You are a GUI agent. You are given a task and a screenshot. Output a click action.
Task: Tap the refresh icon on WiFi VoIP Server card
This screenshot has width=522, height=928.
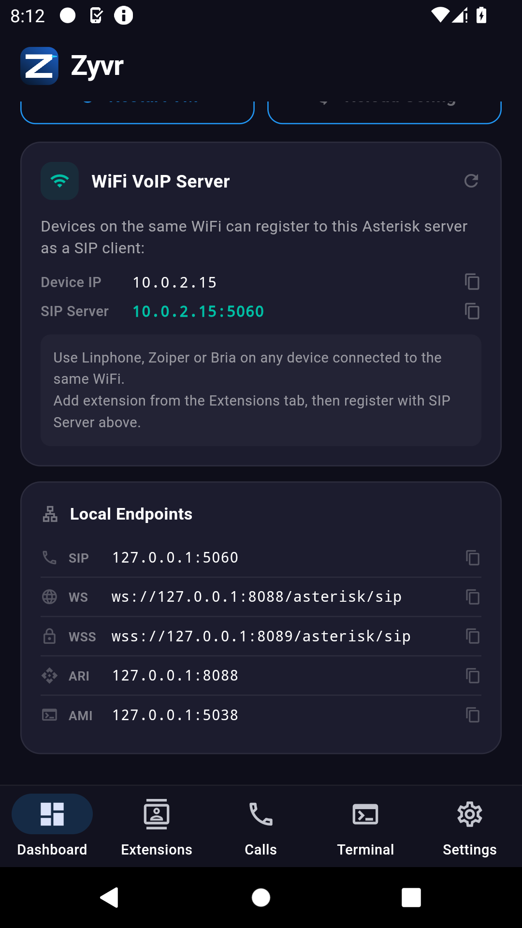point(472,181)
